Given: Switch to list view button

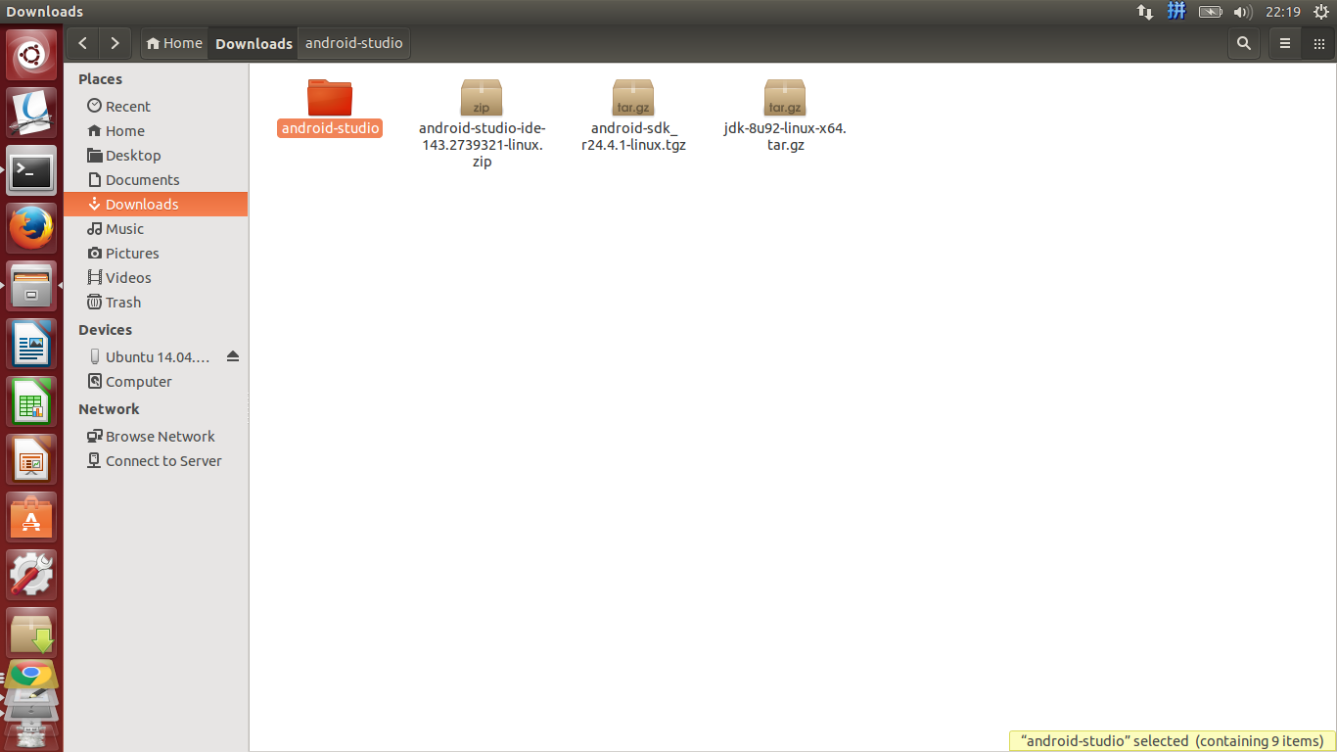Looking at the screenshot, I should [x=1285, y=43].
